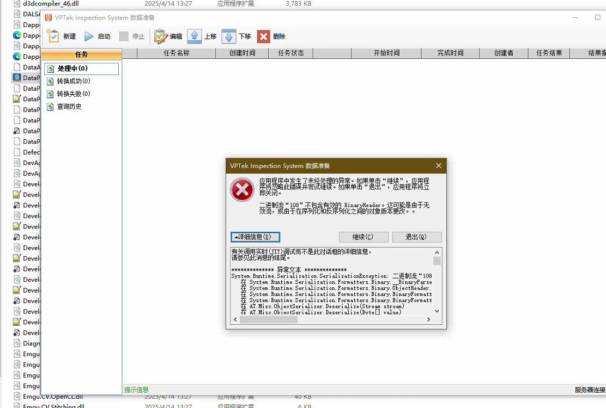Click 服务器连接 status bar entry
Screen dimensions: 606x408
[590, 390]
